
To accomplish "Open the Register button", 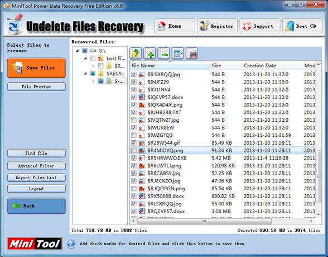I will 218,26.
